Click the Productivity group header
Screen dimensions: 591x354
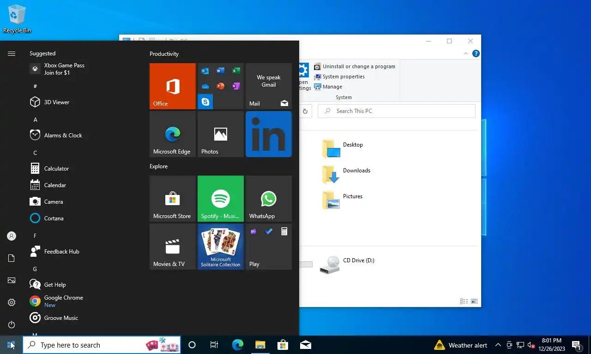point(164,54)
